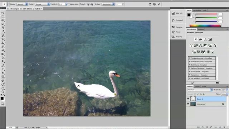Commit the puppet warp with checkmark
This screenshot has height=129, width=229.
coord(159,4)
